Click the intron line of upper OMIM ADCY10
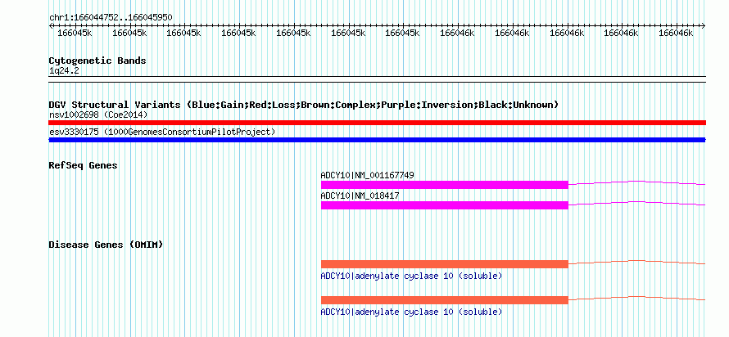 click(637, 262)
